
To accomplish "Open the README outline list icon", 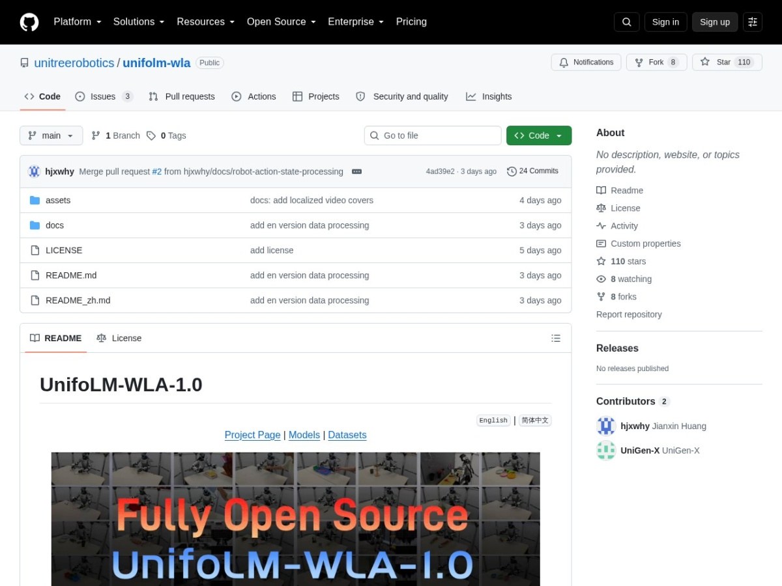I will click(556, 338).
